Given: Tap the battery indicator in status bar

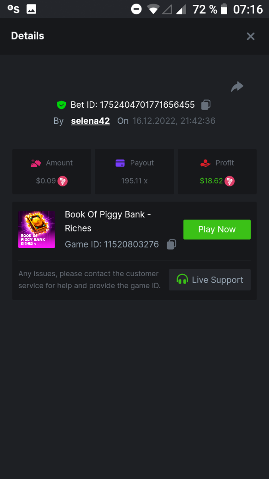Looking at the screenshot, I should (224, 9).
